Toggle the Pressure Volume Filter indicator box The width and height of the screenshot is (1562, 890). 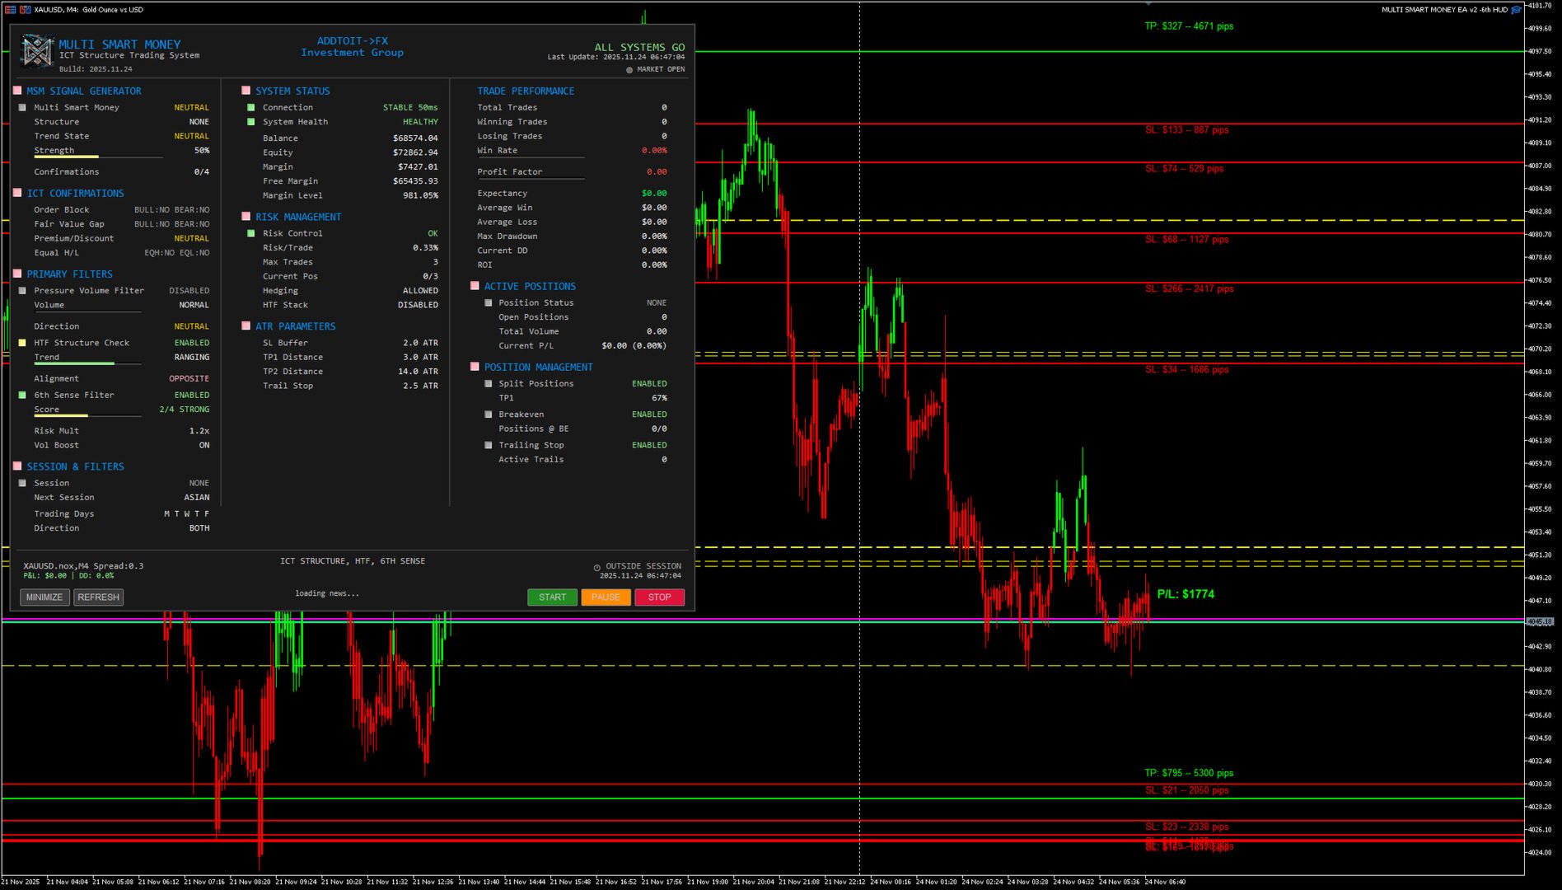[x=22, y=291]
